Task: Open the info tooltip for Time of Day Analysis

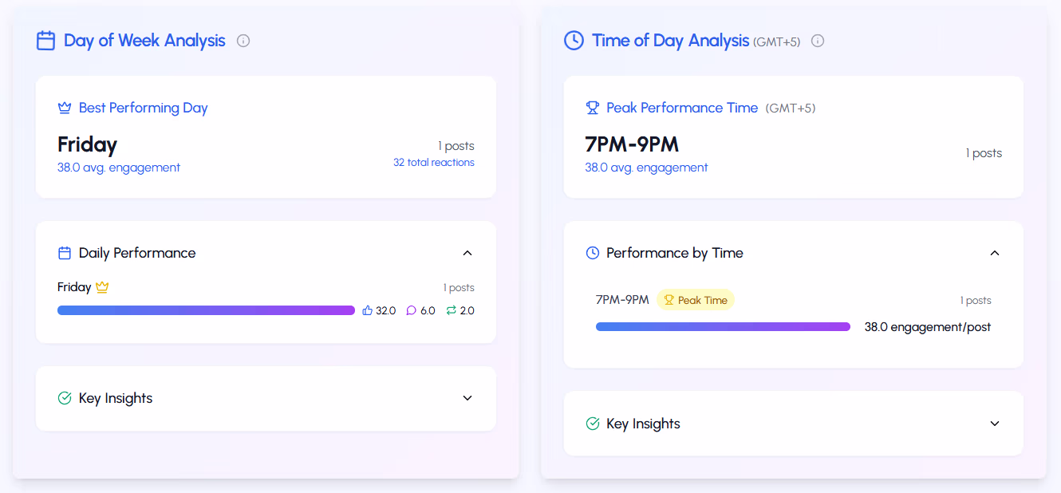Action: point(817,41)
